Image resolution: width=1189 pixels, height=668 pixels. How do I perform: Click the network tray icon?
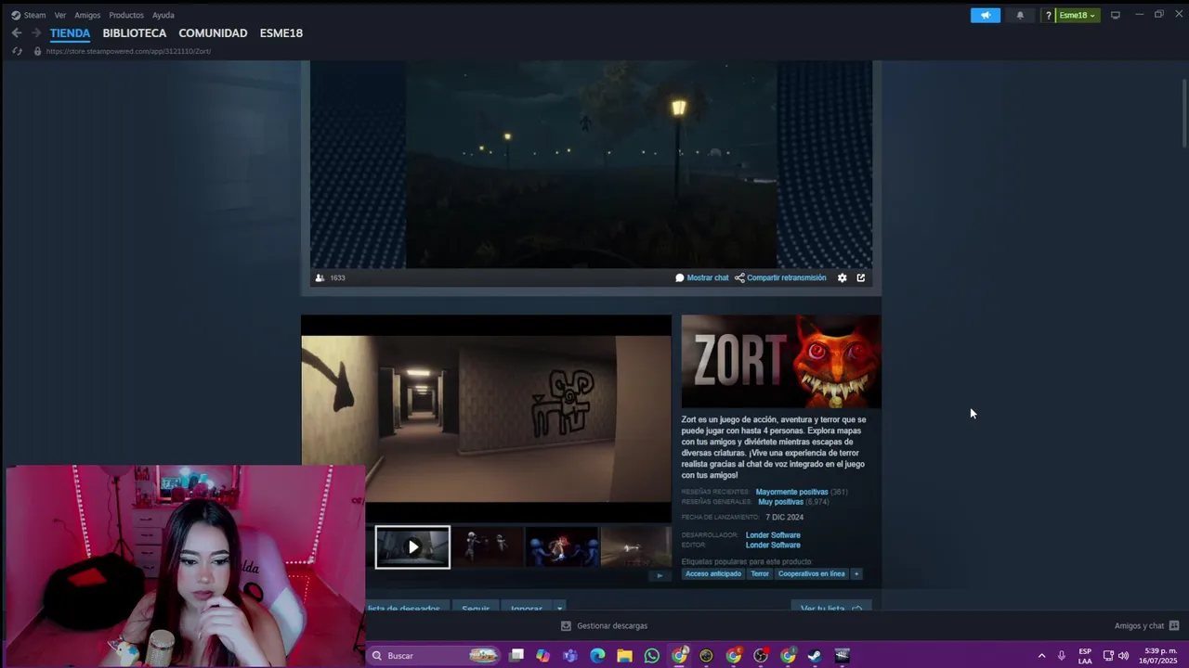coord(1108,656)
